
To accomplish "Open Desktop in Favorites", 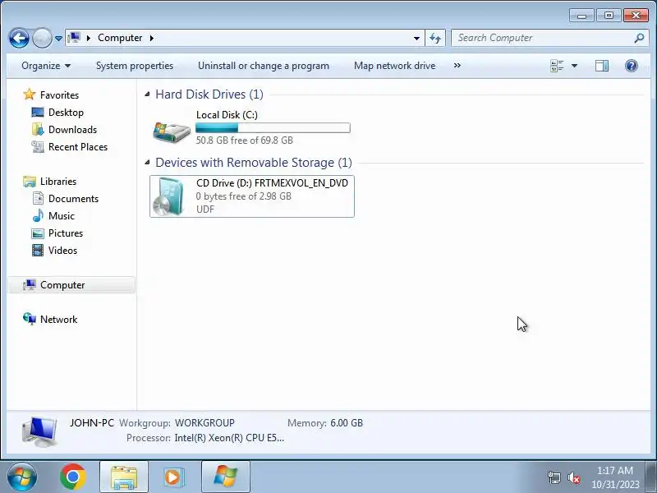I will coord(66,113).
